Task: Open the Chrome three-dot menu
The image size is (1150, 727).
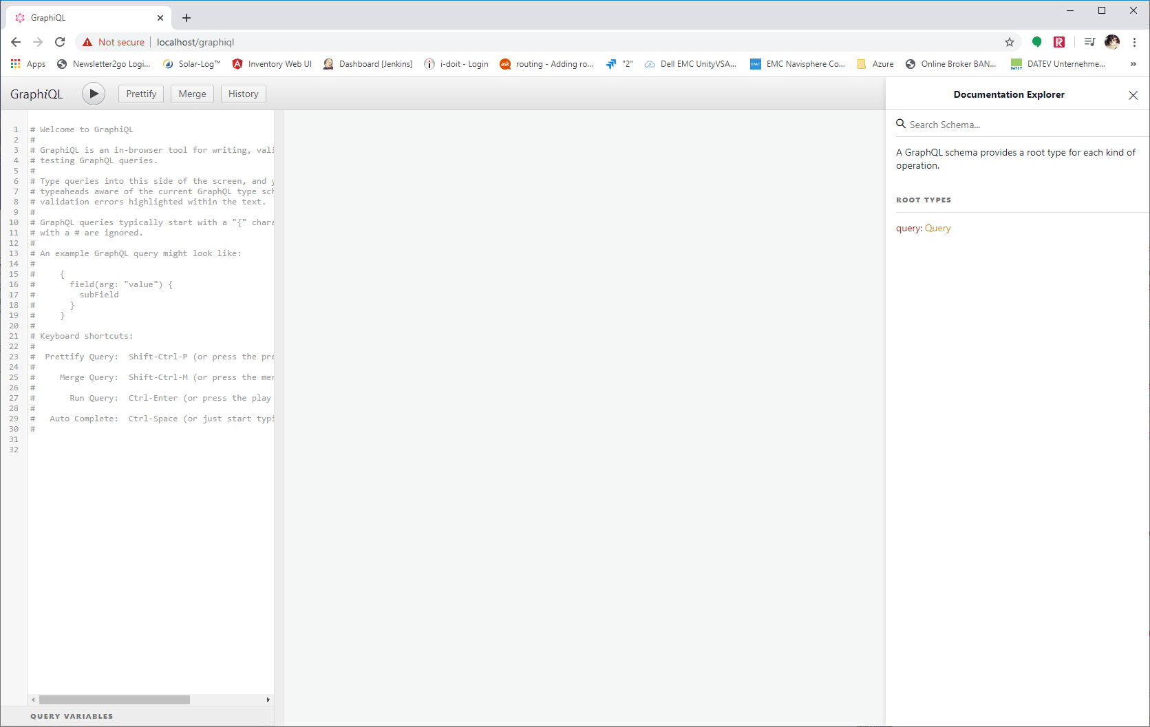Action: [1135, 42]
